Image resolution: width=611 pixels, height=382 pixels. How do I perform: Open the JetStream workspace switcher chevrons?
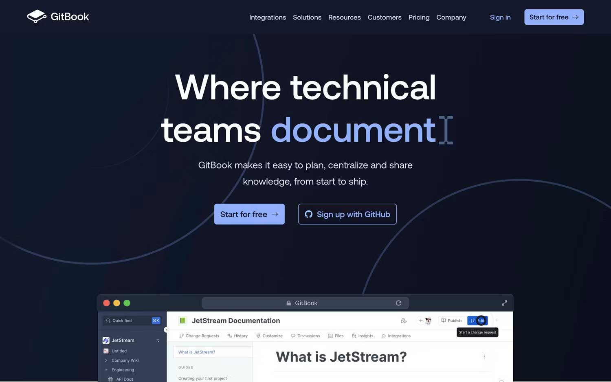[158, 340]
